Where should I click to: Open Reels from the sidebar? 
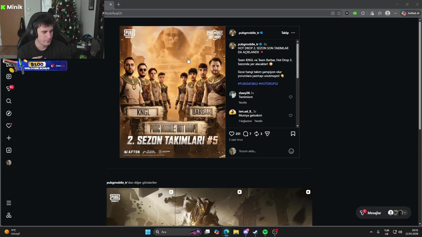point(9,76)
